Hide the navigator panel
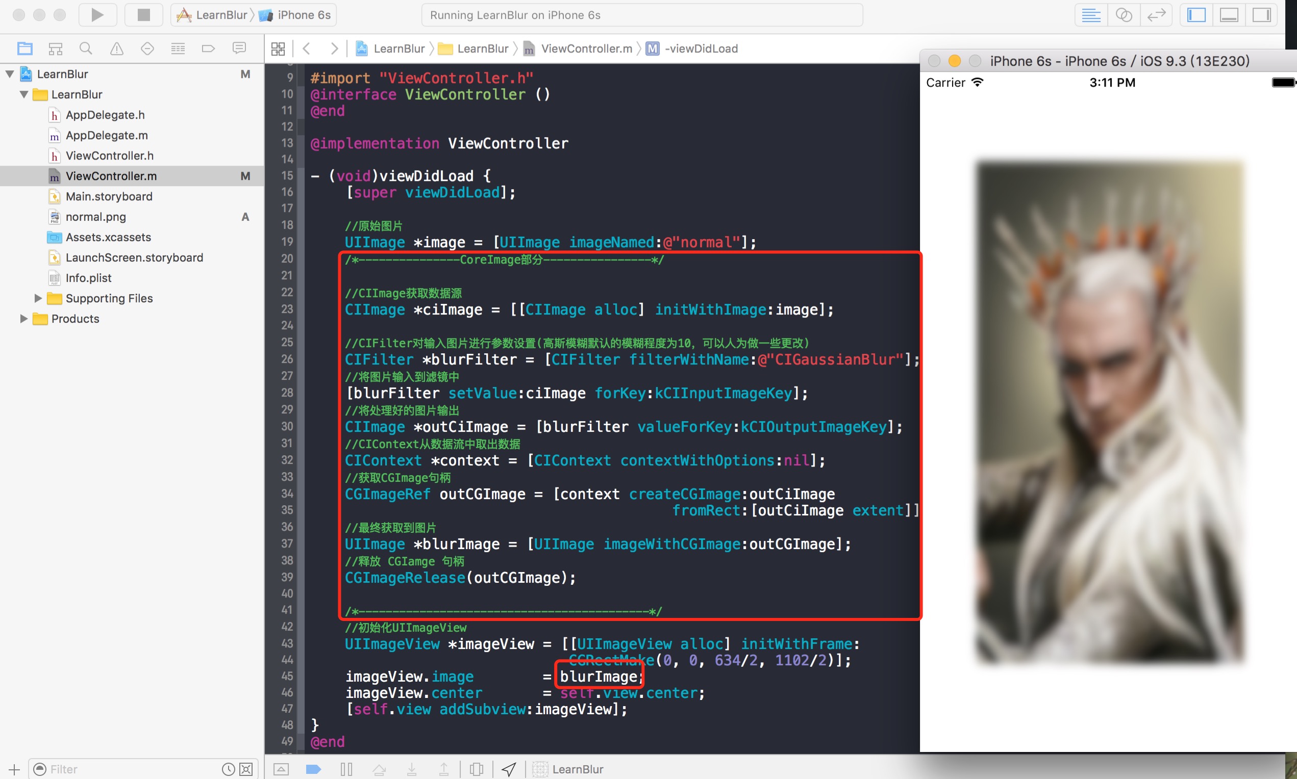The width and height of the screenshot is (1297, 779). pyautogui.click(x=1196, y=15)
